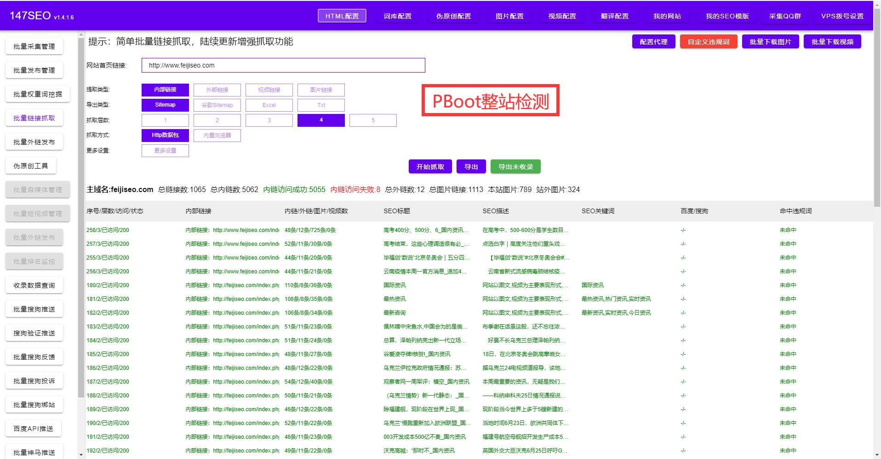Viewport: 881px width, 459px height.
Task: Start crawling with 开始抓取
Action: click(430, 167)
